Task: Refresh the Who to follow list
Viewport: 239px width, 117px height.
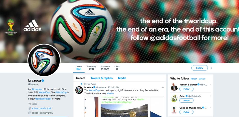Action: coord(194,79)
